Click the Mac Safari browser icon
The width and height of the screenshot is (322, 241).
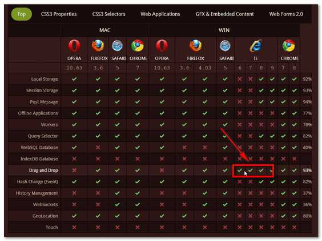coord(117,46)
